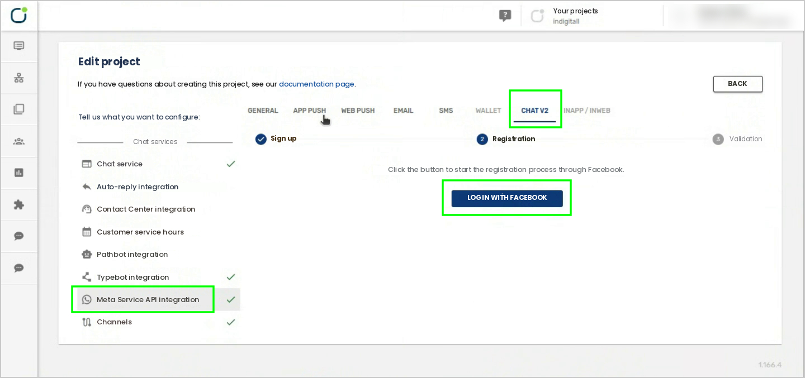Switch to the GENERAL tab
This screenshot has width=805, height=378.
pyautogui.click(x=263, y=111)
